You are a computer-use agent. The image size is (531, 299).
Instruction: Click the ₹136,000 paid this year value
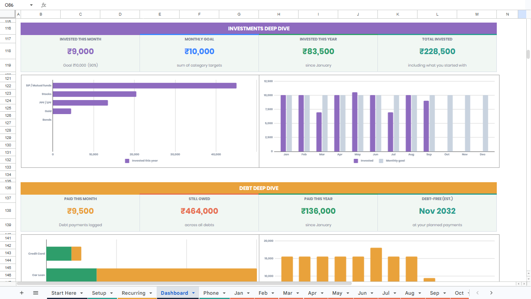point(318,211)
